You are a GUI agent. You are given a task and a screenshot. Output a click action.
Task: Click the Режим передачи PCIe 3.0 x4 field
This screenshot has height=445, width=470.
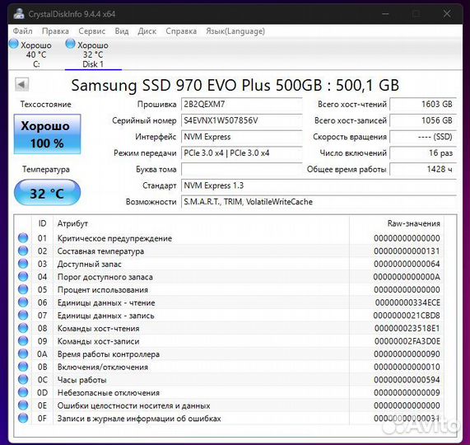(242, 153)
